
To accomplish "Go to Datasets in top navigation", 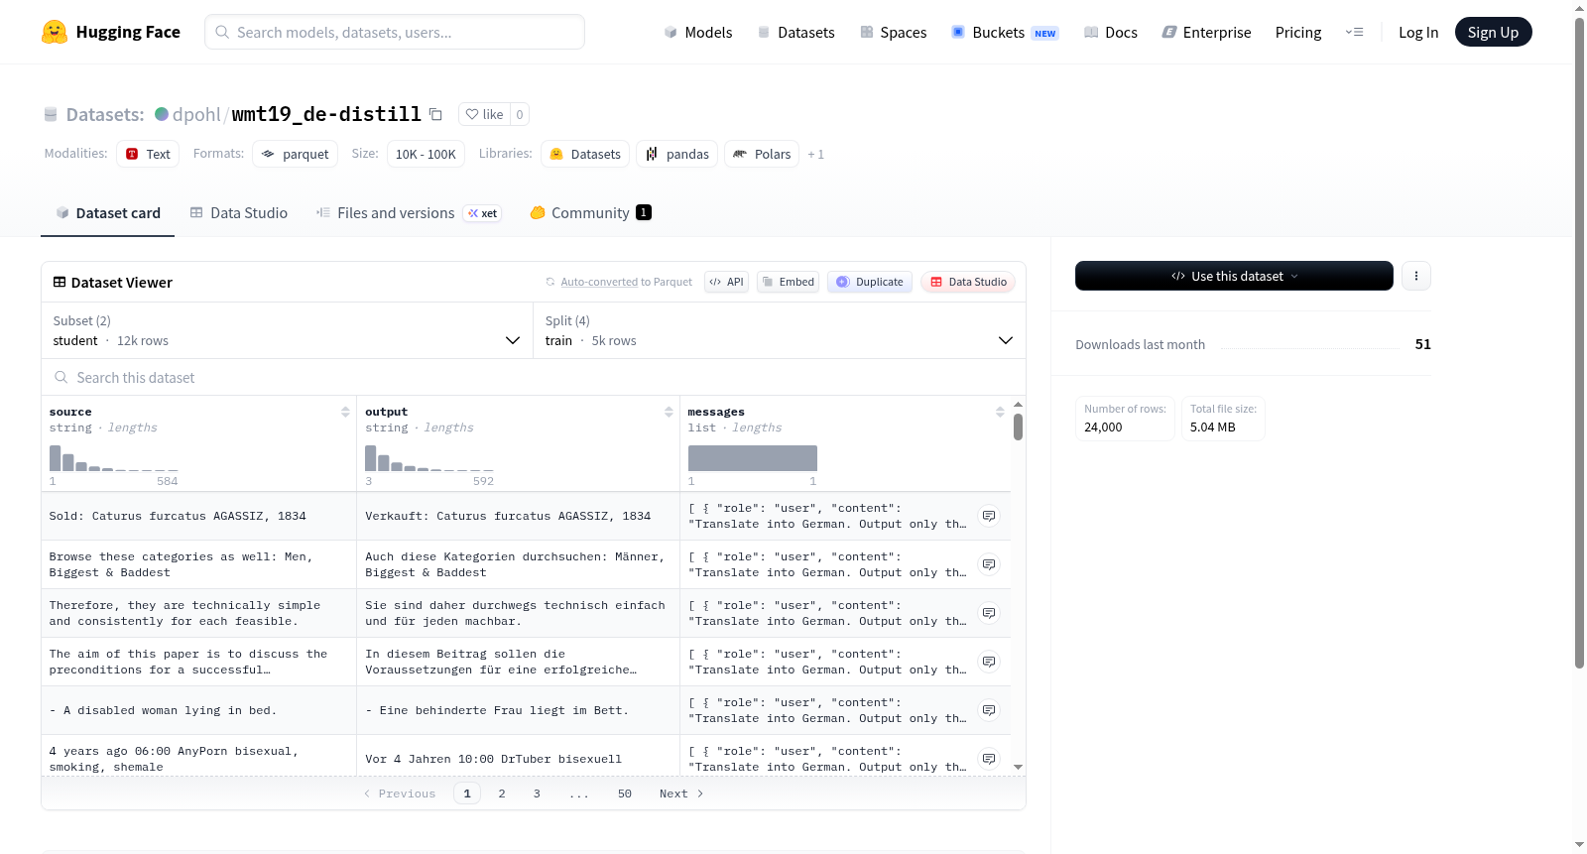I will pos(796,32).
